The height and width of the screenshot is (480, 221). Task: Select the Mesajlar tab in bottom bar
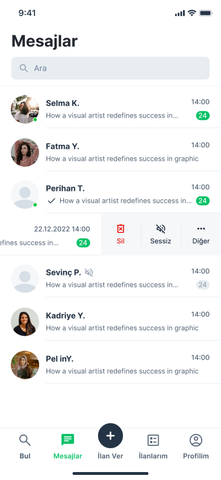click(68, 446)
